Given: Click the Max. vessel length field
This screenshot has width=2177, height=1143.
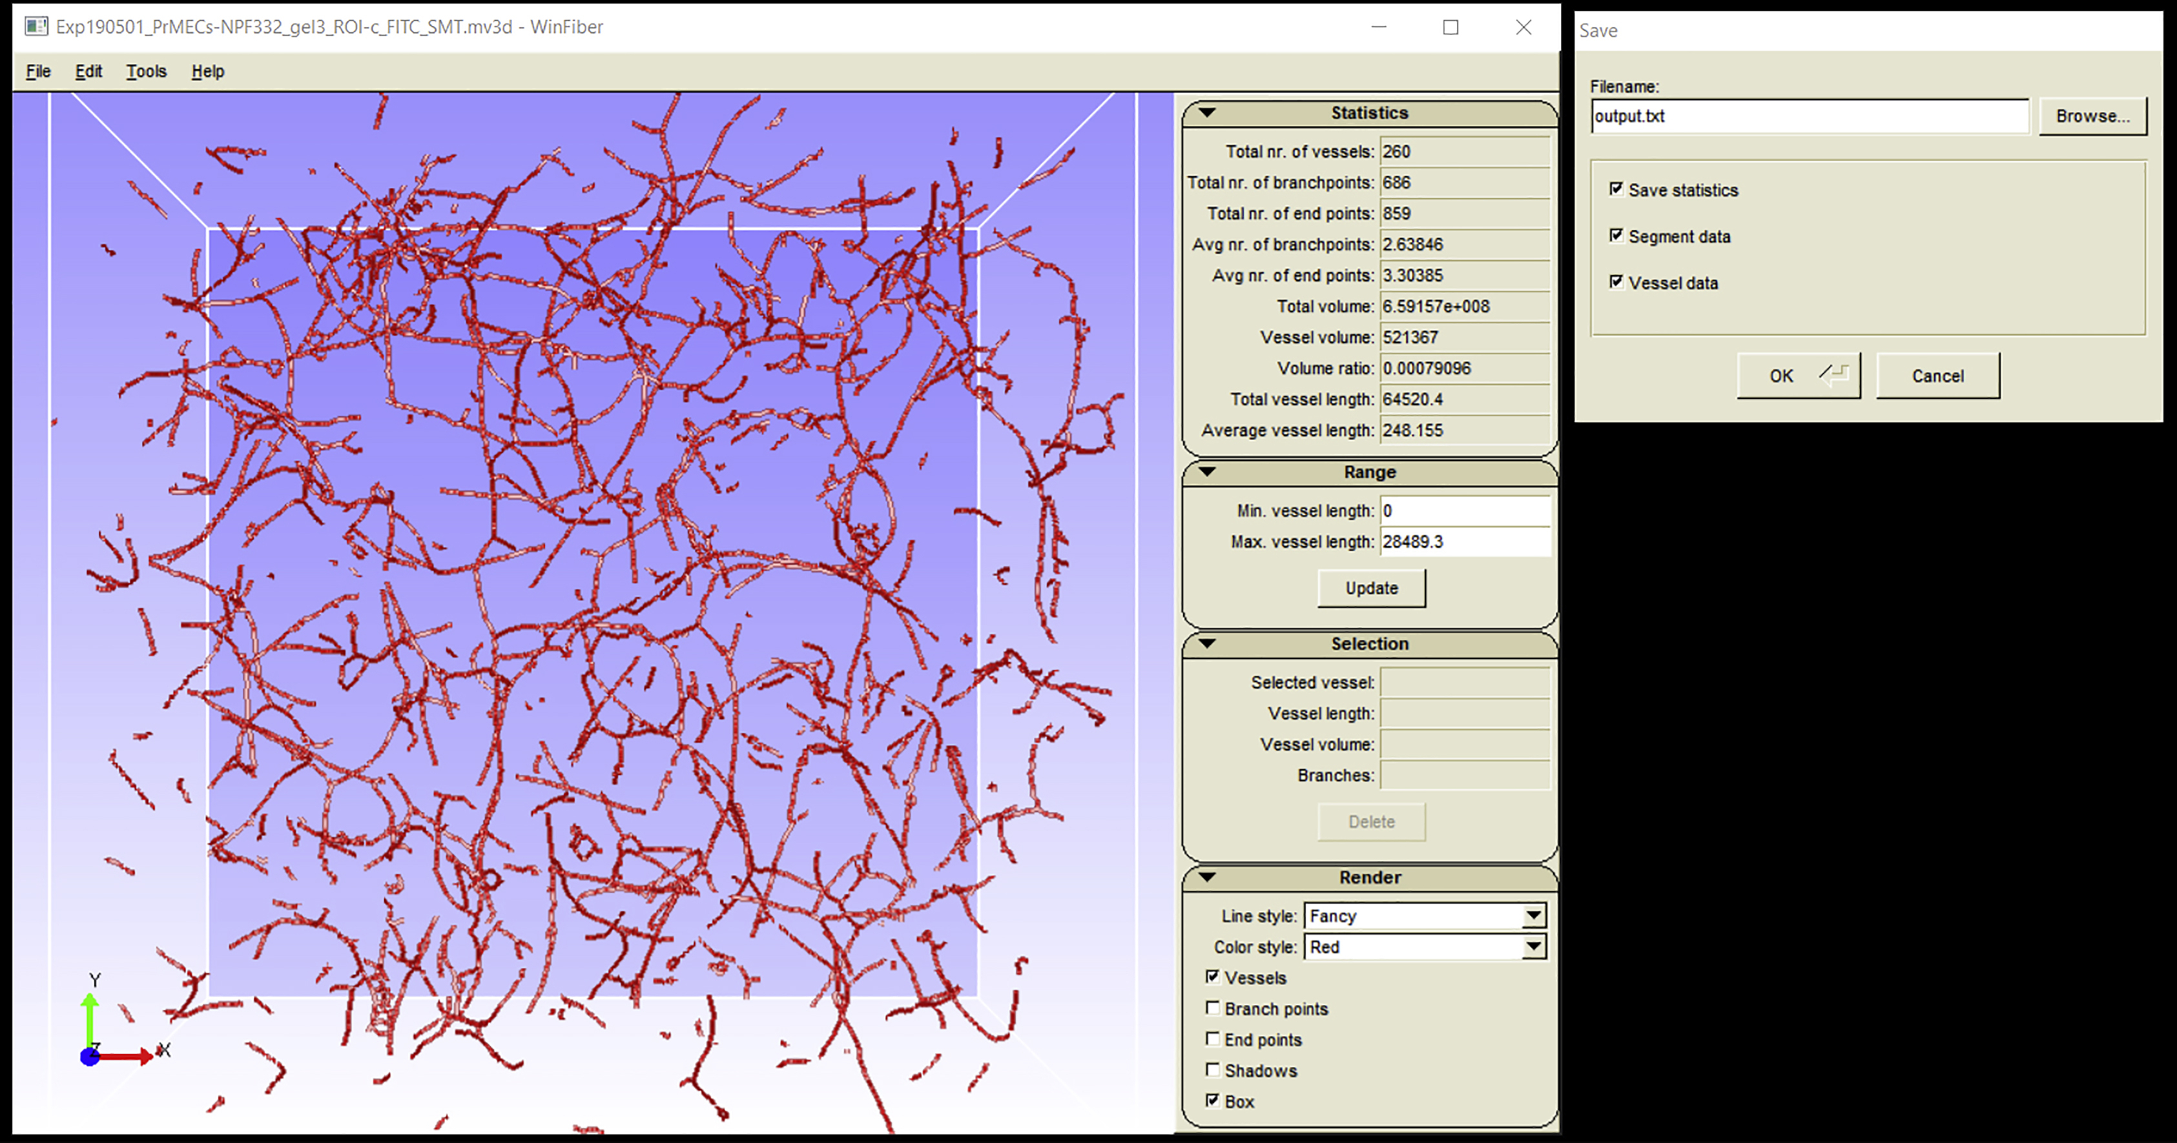Looking at the screenshot, I should (x=1465, y=541).
